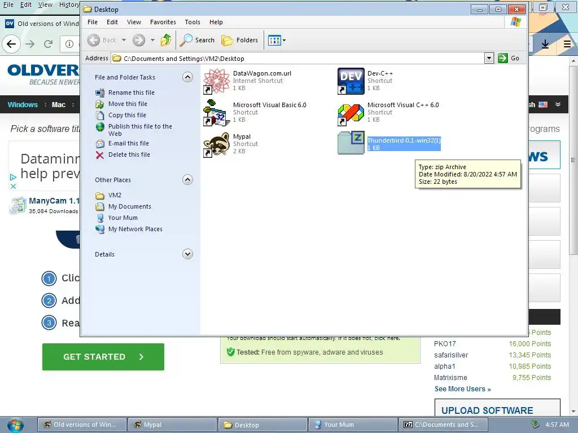The height and width of the screenshot is (433, 578).
Task: Open browser File menu behind Explorer
Action: click(x=8, y=5)
